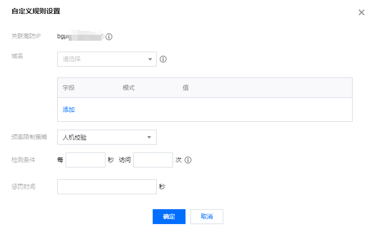
Task: Open the 域名 请选择 dropdown
Action: click(107, 59)
